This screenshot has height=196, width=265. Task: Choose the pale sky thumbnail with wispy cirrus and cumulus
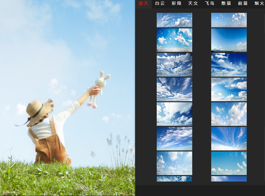(174, 20)
